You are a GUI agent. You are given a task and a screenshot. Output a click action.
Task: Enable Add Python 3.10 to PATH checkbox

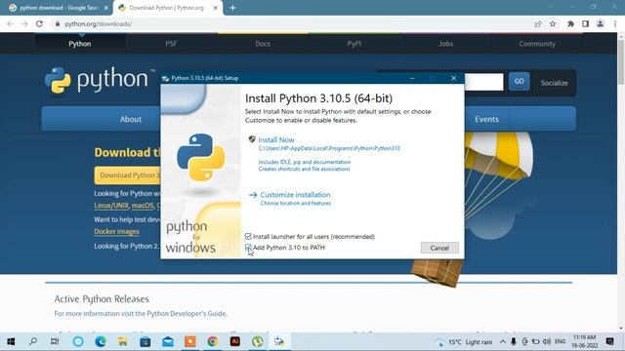pyautogui.click(x=248, y=248)
